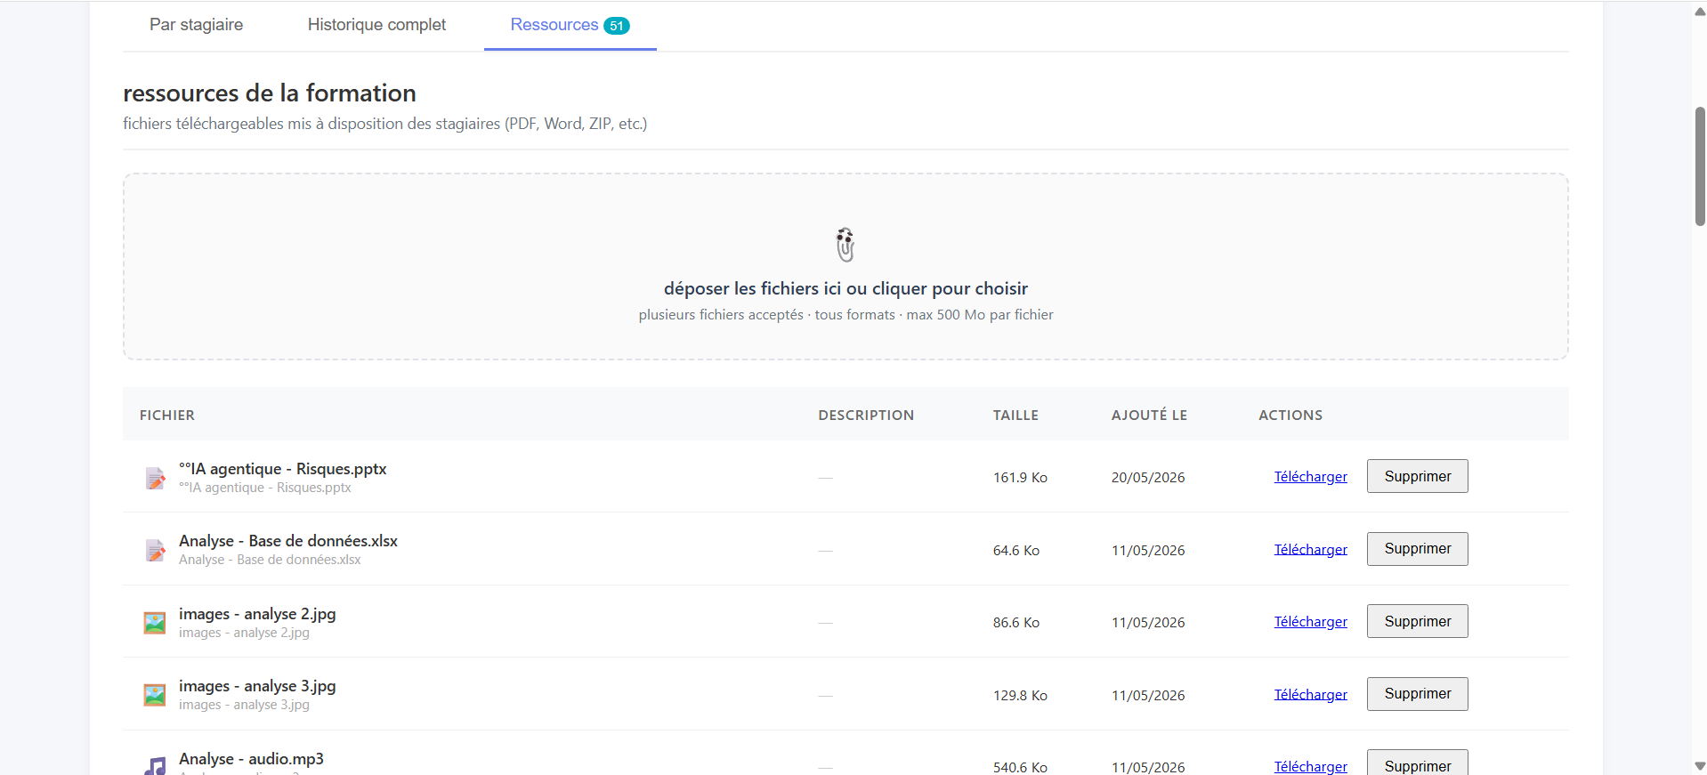The image size is (1707, 775).
Task: Download Analyse - audio.mp3
Action: click(1310, 766)
